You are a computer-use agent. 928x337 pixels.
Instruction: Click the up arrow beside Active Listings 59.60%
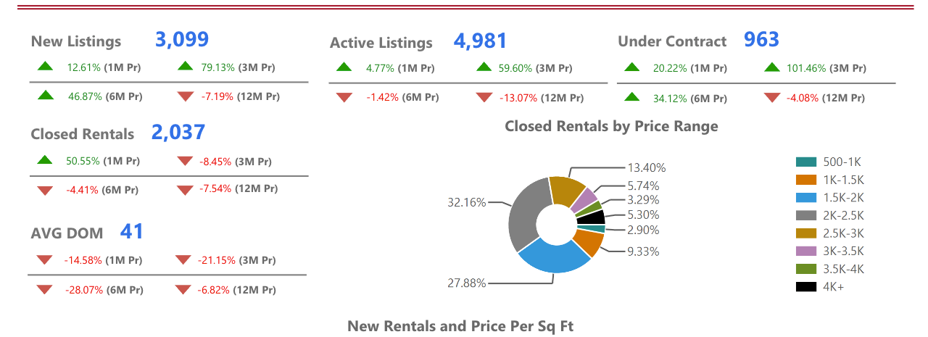(x=484, y=67)
